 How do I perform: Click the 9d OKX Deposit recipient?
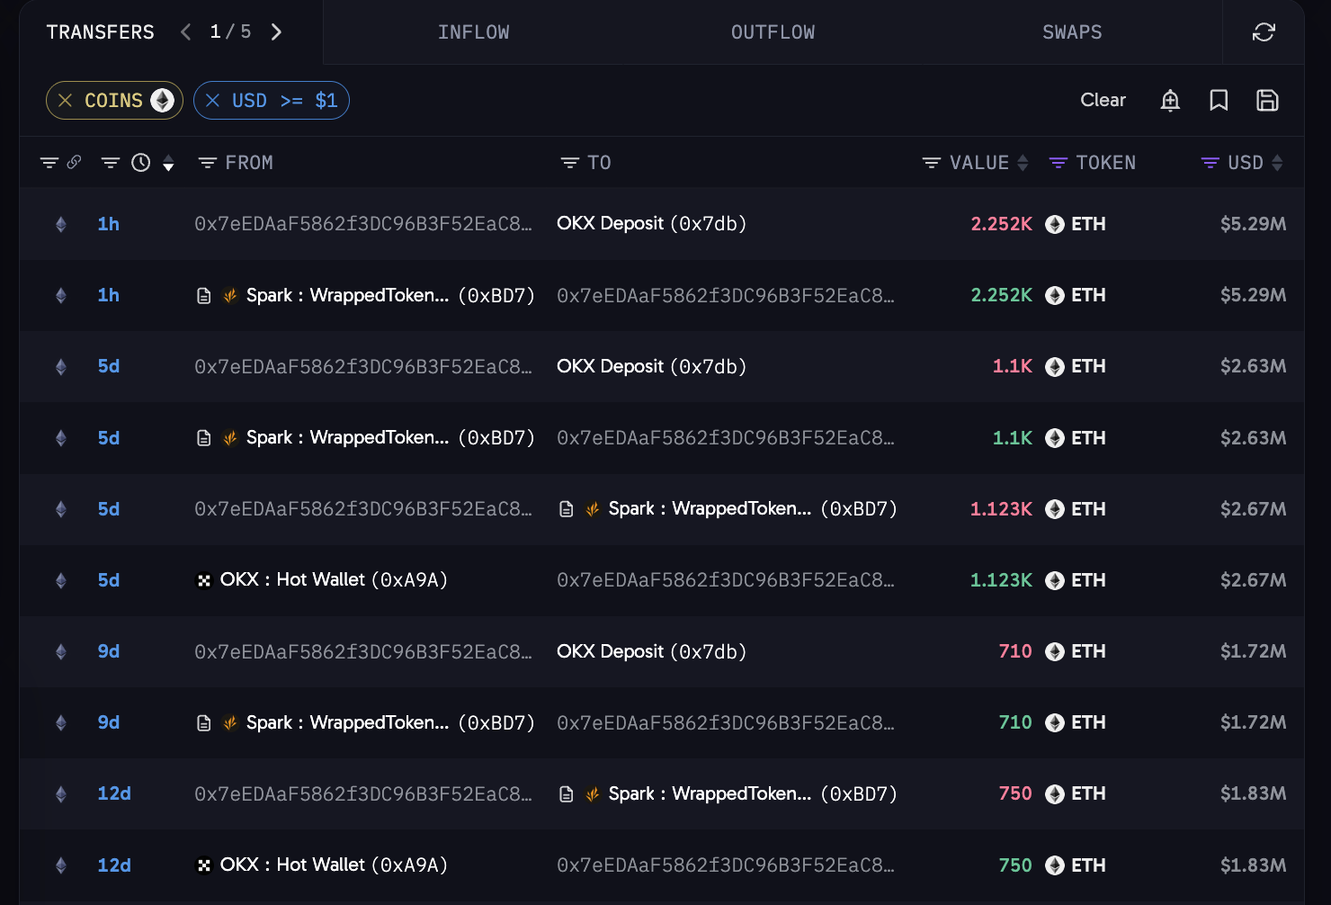651,651
